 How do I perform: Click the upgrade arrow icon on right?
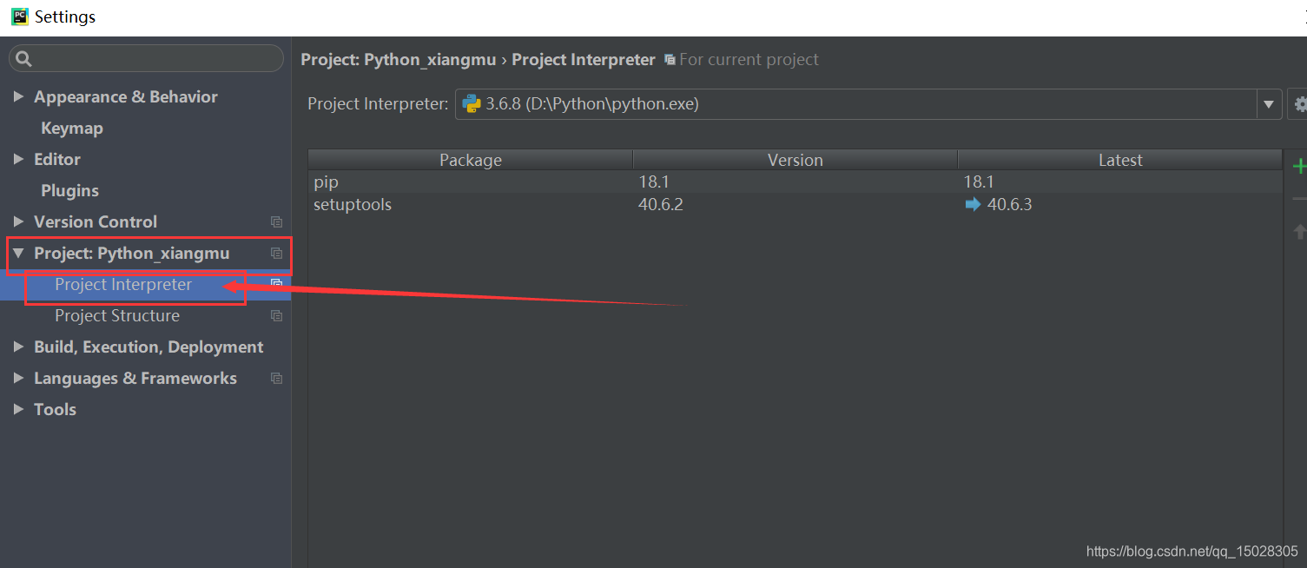(1299, 231)
